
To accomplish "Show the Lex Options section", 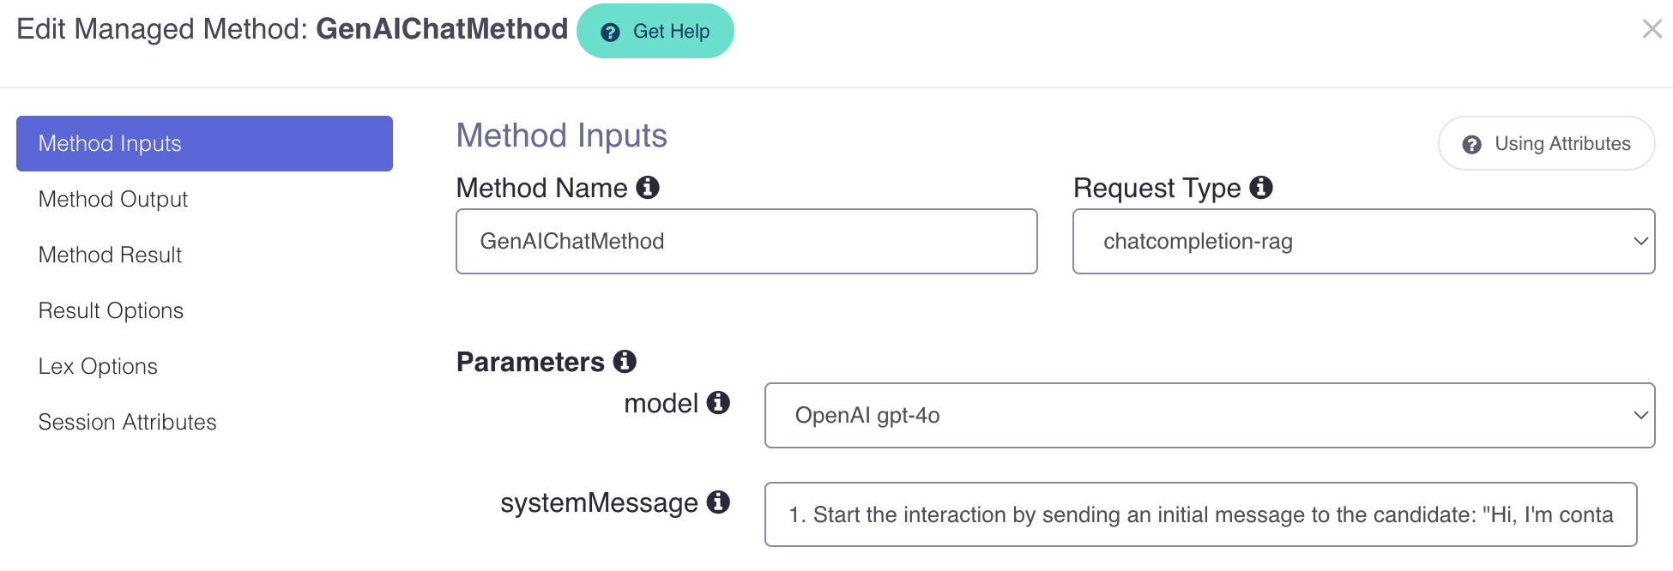I will pos(98,366).
